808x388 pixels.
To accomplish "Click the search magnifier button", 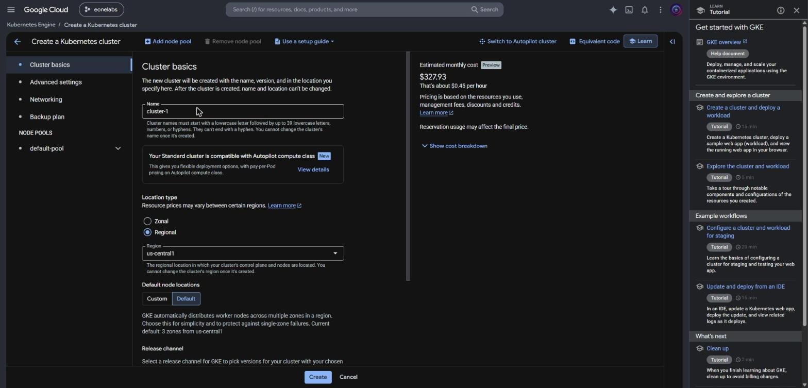I will point(484,9).
